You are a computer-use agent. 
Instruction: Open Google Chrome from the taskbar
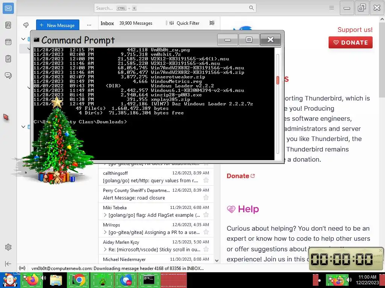(79, 280)
